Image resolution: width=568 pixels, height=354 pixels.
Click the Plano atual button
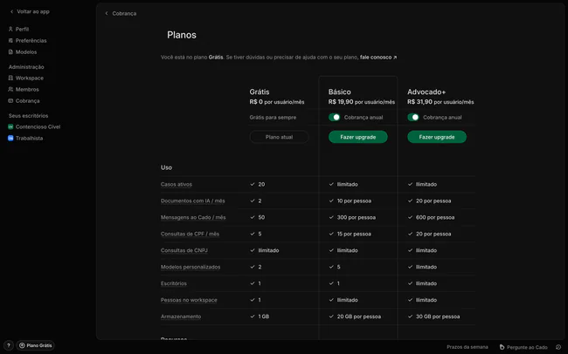click(279, 137)
